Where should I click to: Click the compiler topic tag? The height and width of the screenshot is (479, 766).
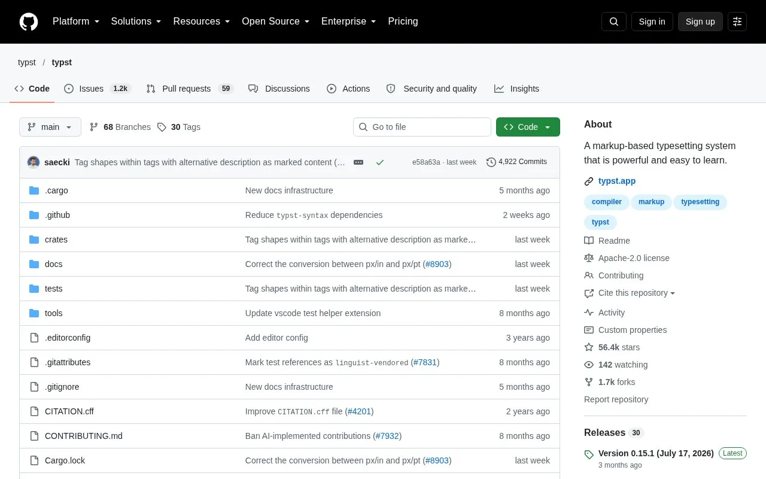coord(607,202)
